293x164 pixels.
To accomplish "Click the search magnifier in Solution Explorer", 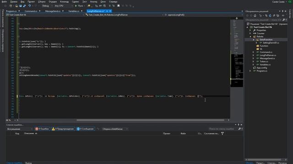I will [x=284, y=20].
